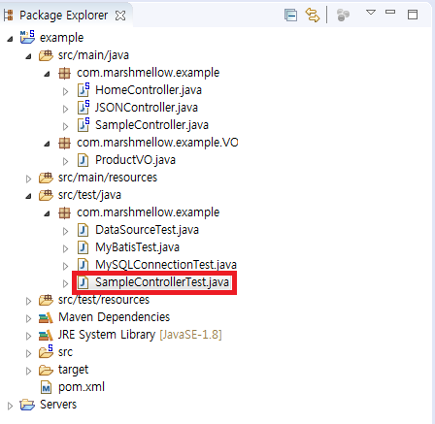Click the Focus on Active Task icon
Screen dimensions: 435x424
pos(343,16)
